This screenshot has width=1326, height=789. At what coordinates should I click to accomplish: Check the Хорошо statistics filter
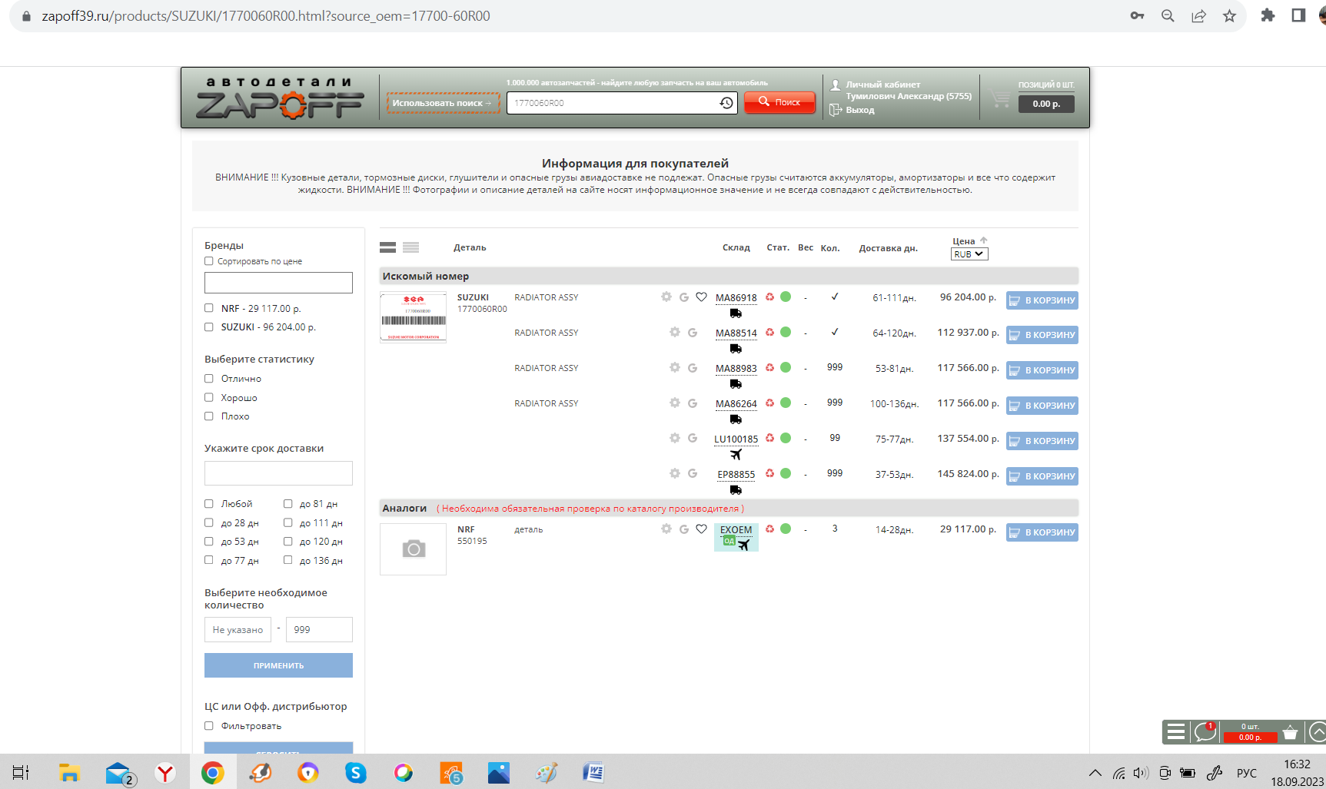[x=209, y=397]
